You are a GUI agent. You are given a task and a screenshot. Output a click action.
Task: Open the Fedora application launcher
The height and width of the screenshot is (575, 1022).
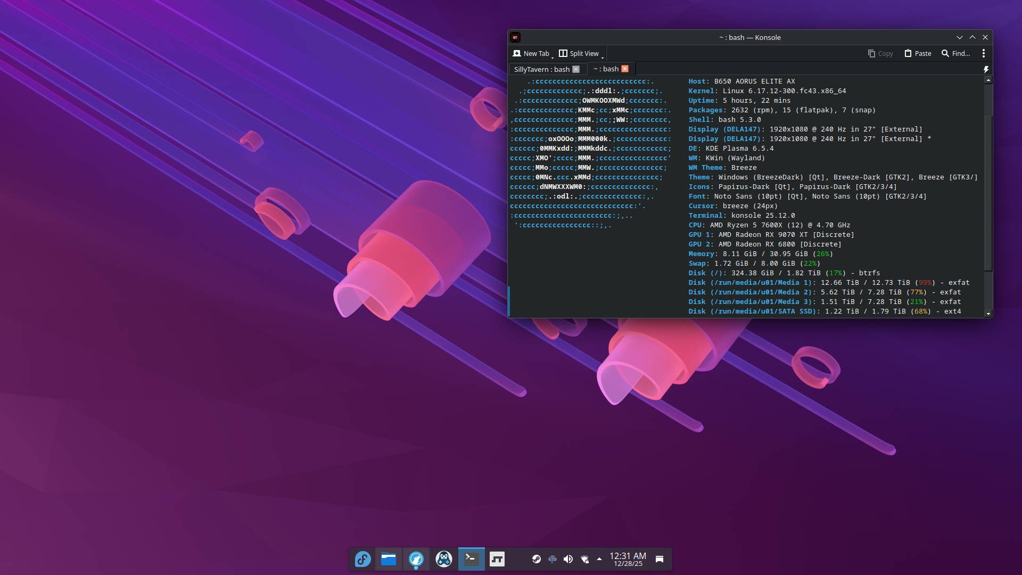pos(362,559)
